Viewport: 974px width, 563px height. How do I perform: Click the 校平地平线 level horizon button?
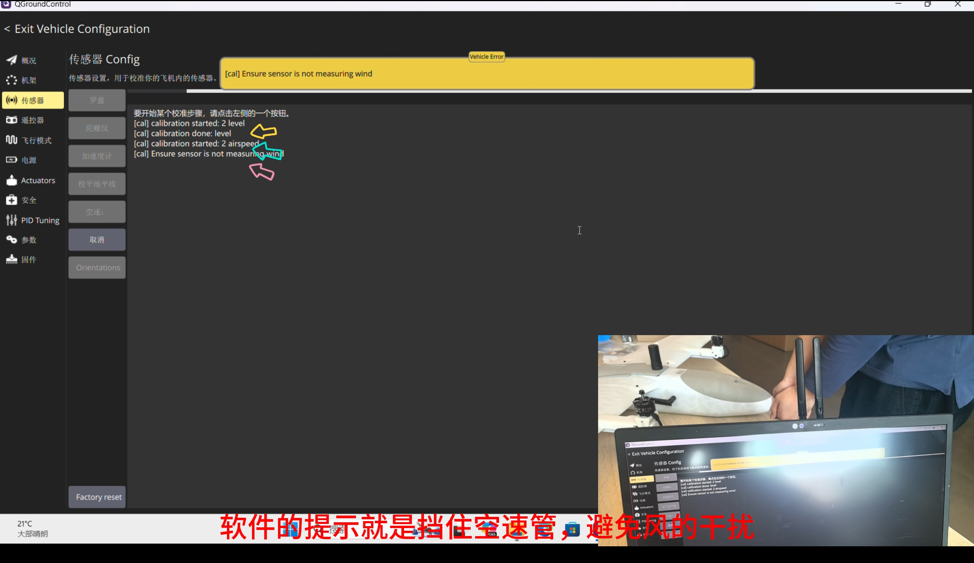[x=97, y=184]
